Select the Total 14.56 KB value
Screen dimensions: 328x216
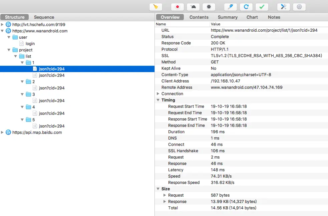pyautogui.click(x=234, y=208)
